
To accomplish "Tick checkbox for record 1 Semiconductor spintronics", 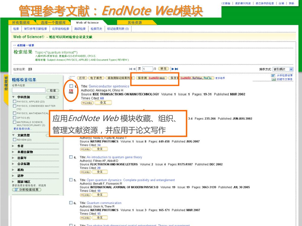I will (71, 86).
